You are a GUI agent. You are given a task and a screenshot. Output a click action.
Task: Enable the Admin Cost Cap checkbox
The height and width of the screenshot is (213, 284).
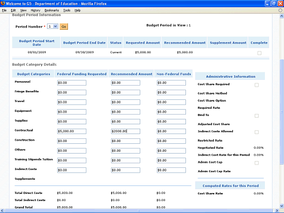(256, 163)
